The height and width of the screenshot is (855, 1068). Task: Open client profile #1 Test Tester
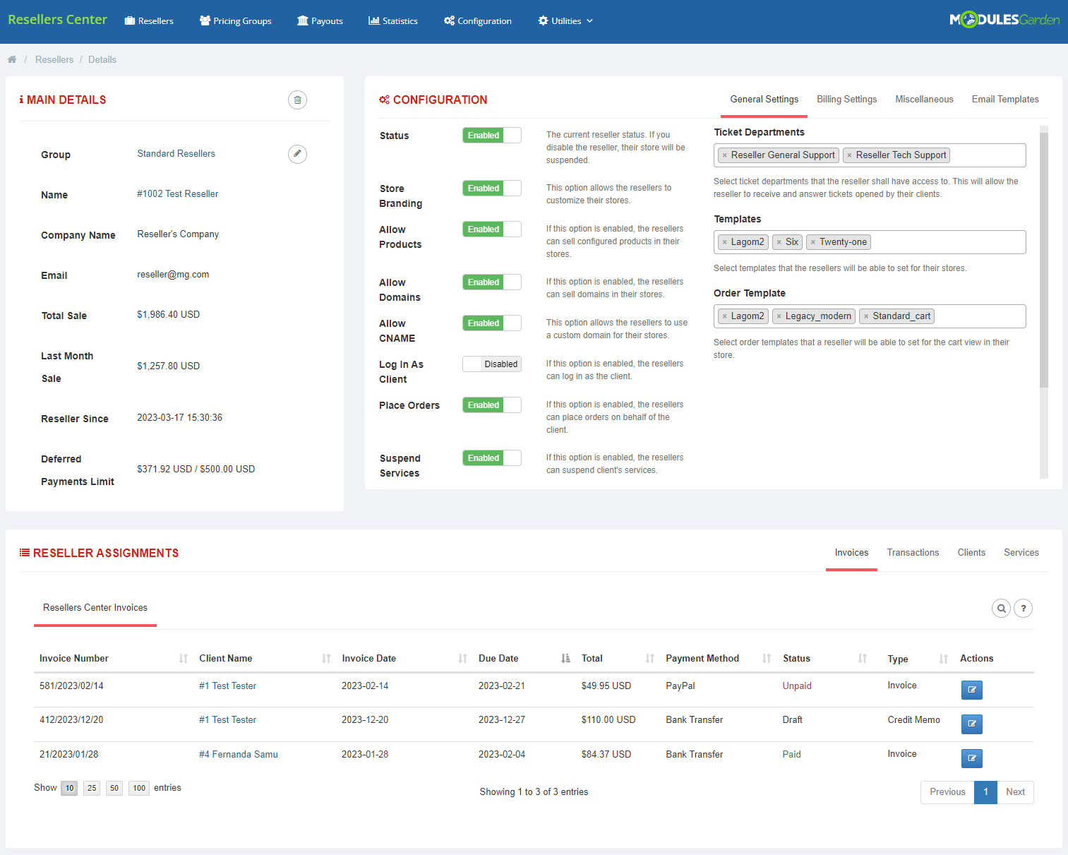(227, 686)
